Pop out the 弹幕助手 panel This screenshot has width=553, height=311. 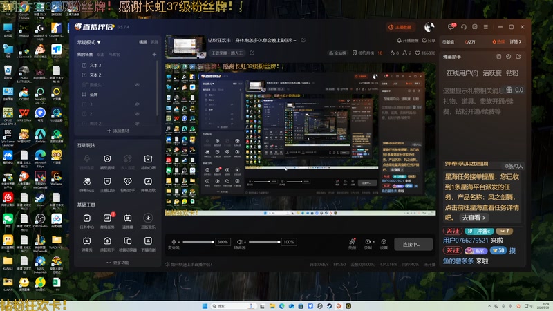pos(518,57)
